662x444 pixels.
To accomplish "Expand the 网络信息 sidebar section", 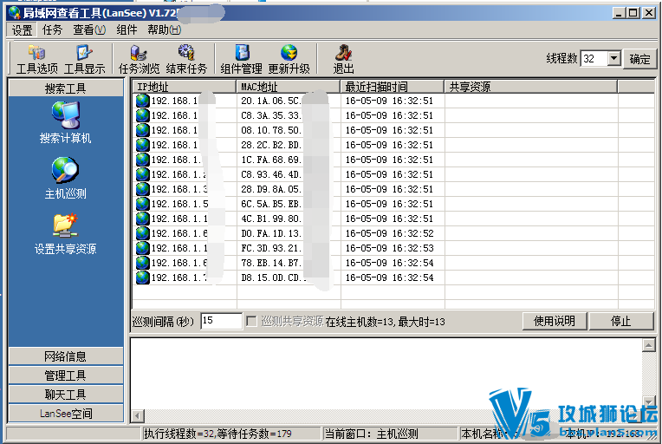I will pos(66,356).
